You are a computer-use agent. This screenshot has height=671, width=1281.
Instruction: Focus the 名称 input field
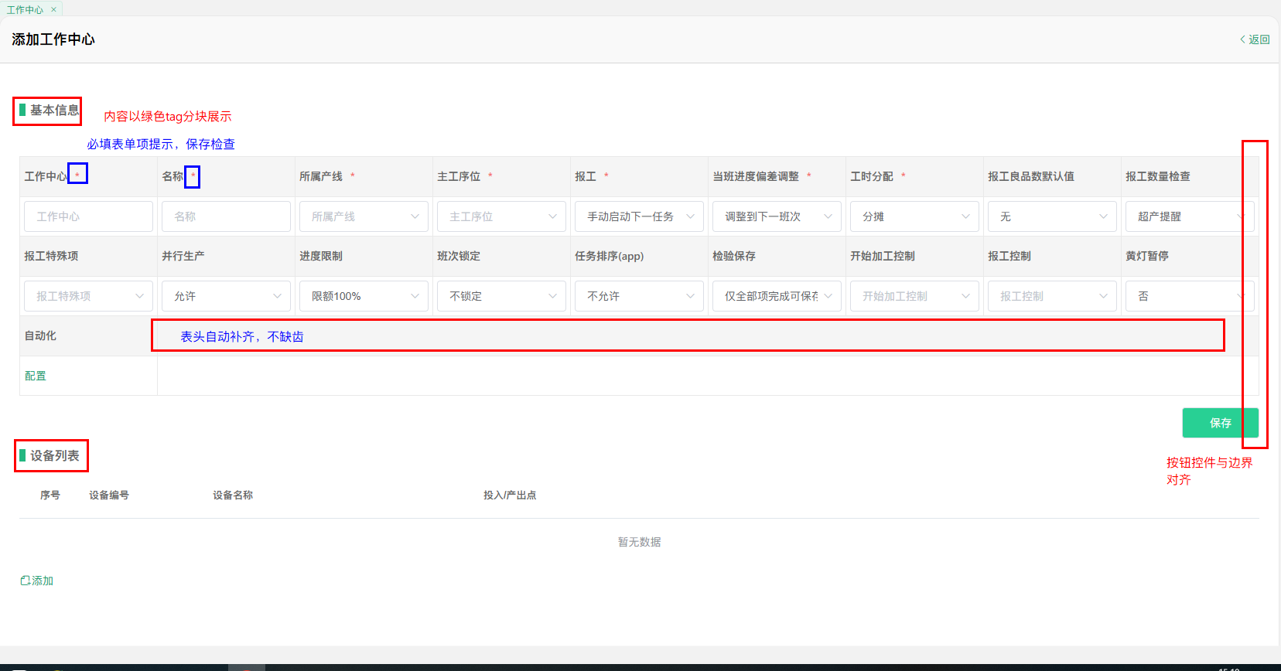pos(226,216)
